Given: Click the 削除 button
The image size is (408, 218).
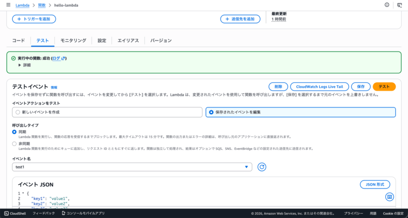Looking at the screenshot, I should click(x=278, y=87).
